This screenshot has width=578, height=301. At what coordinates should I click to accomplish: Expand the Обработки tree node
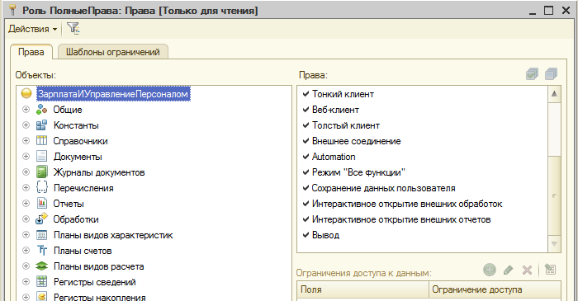(x=26, y=219)
